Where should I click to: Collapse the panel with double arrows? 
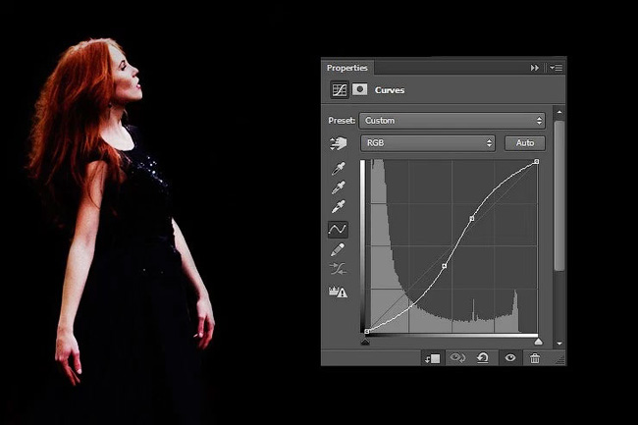pyautogui.click(x=534, y=68)
